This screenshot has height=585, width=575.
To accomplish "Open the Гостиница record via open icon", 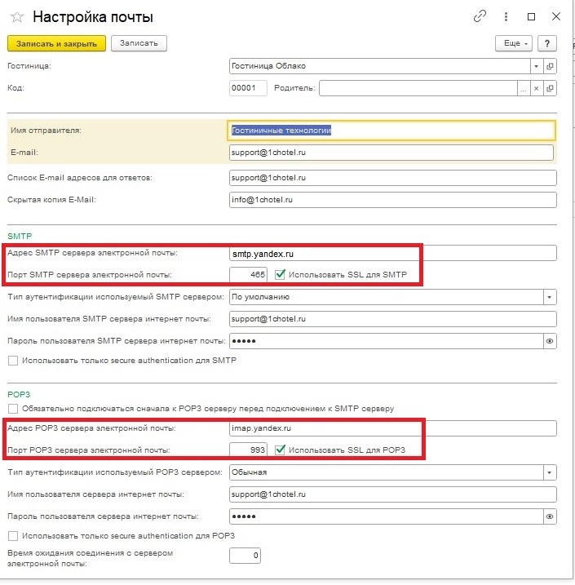I will [550, 66].
